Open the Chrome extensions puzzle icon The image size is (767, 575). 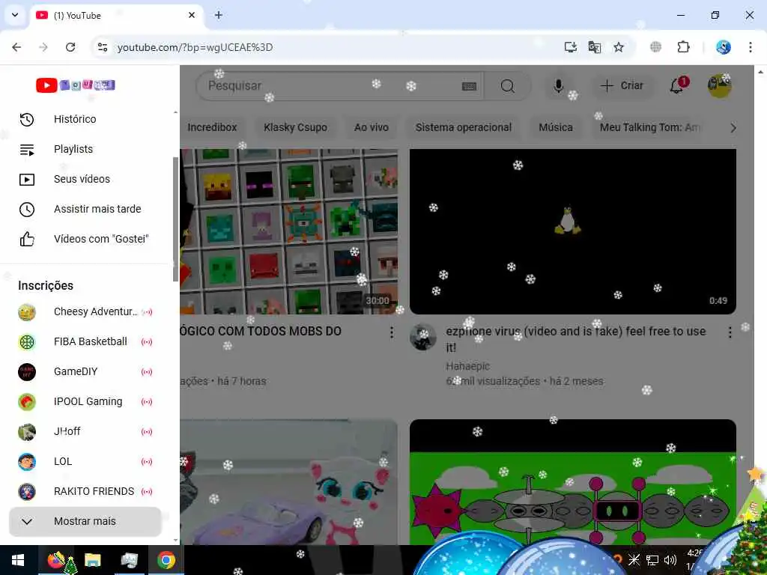click(x=683, y=47)
